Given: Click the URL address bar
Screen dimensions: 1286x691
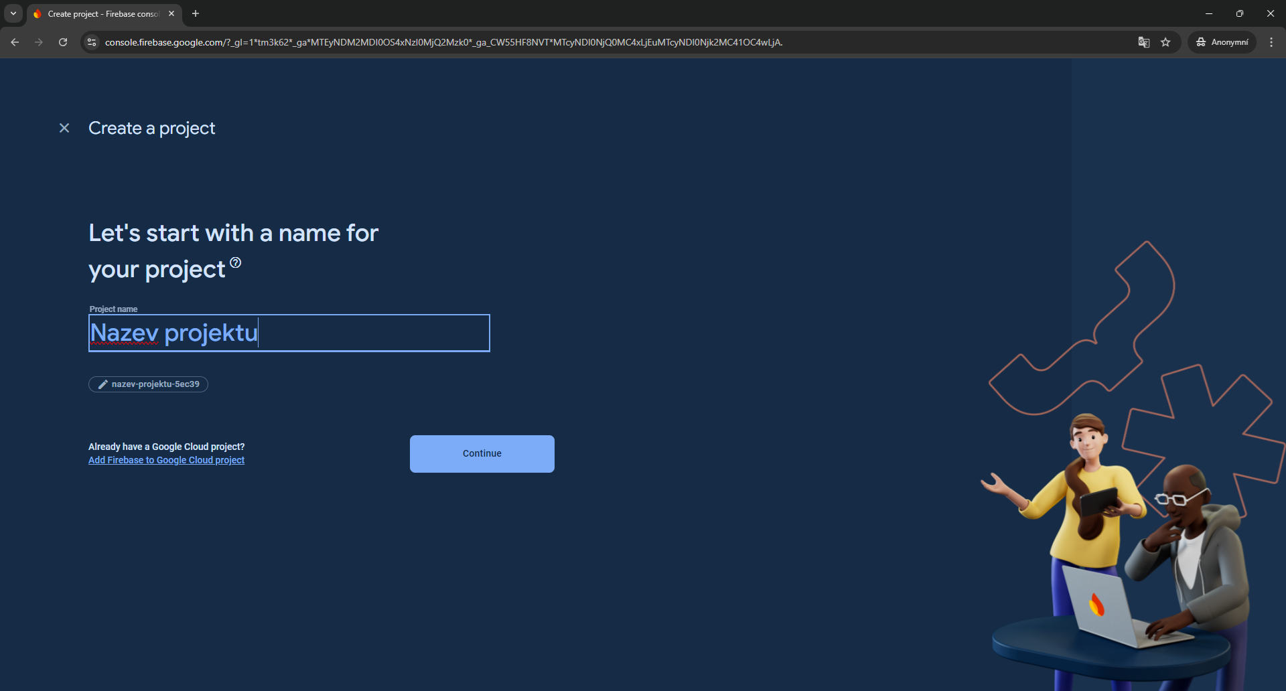Looking at the screenshot, I should point(603,42).
